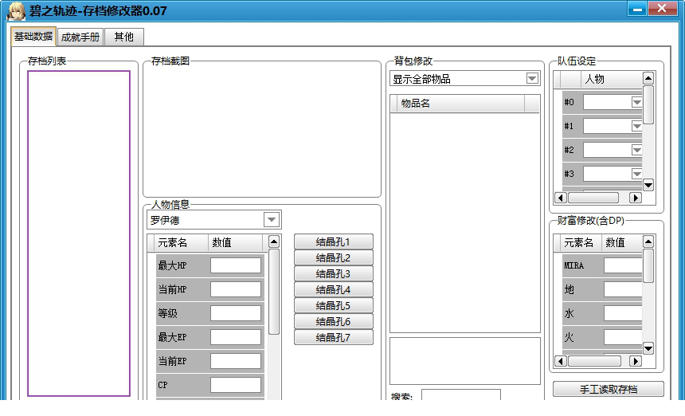Expand the #3 party member dropdown

click(636, 174)
